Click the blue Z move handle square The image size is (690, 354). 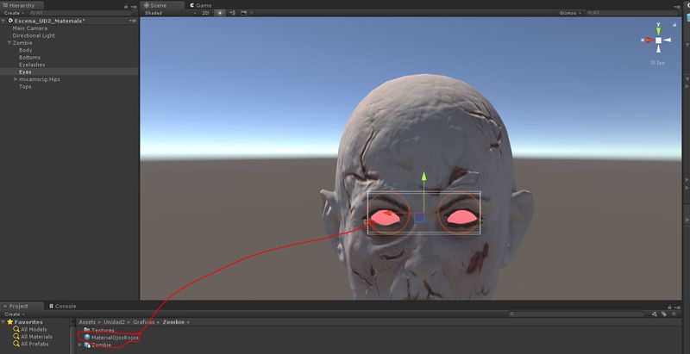420,217
